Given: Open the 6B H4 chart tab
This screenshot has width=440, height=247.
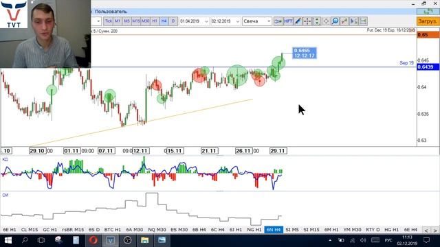Looking at the screenshot, I should (199, 230).
